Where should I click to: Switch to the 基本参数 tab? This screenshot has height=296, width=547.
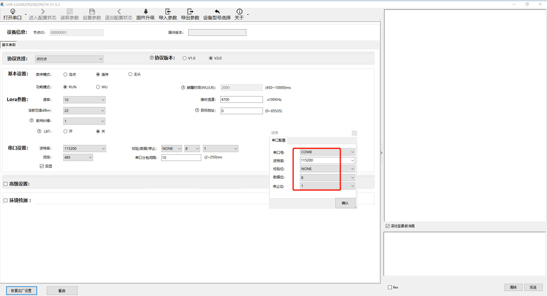[9, 45]
